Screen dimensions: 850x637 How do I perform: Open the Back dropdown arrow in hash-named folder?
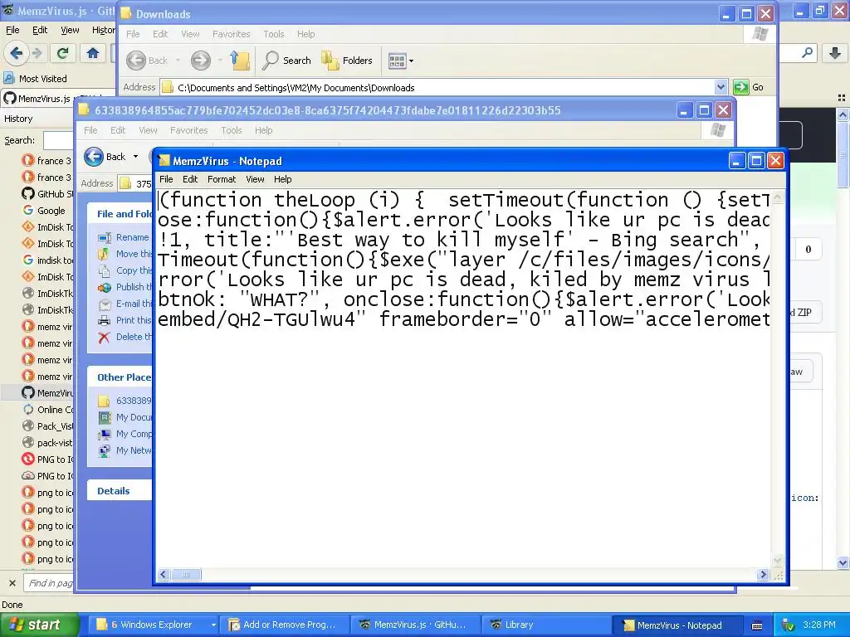click(135, 157)
